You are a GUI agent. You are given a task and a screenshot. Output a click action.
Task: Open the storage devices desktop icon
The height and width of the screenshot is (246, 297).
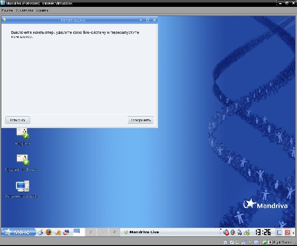(22, 189)
